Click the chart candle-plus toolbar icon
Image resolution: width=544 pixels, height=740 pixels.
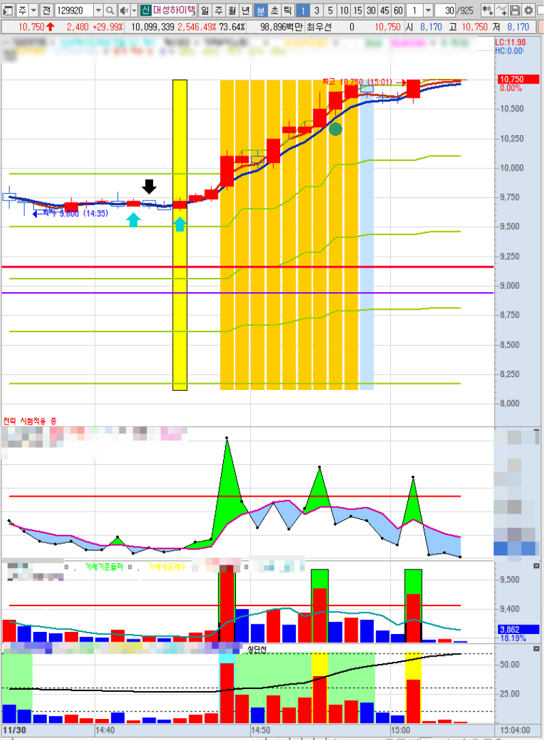pos(488,10)
